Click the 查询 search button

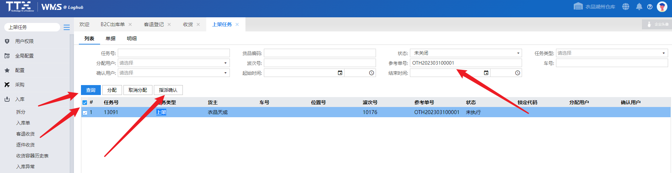pos(91,90)
